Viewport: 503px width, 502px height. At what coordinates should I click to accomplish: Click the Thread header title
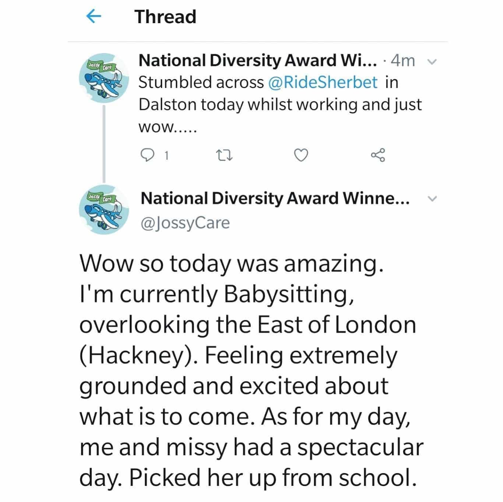[165, 17]
